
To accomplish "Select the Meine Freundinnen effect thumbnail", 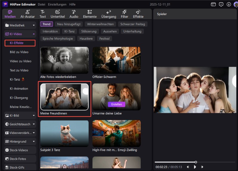I will (65, 97).
